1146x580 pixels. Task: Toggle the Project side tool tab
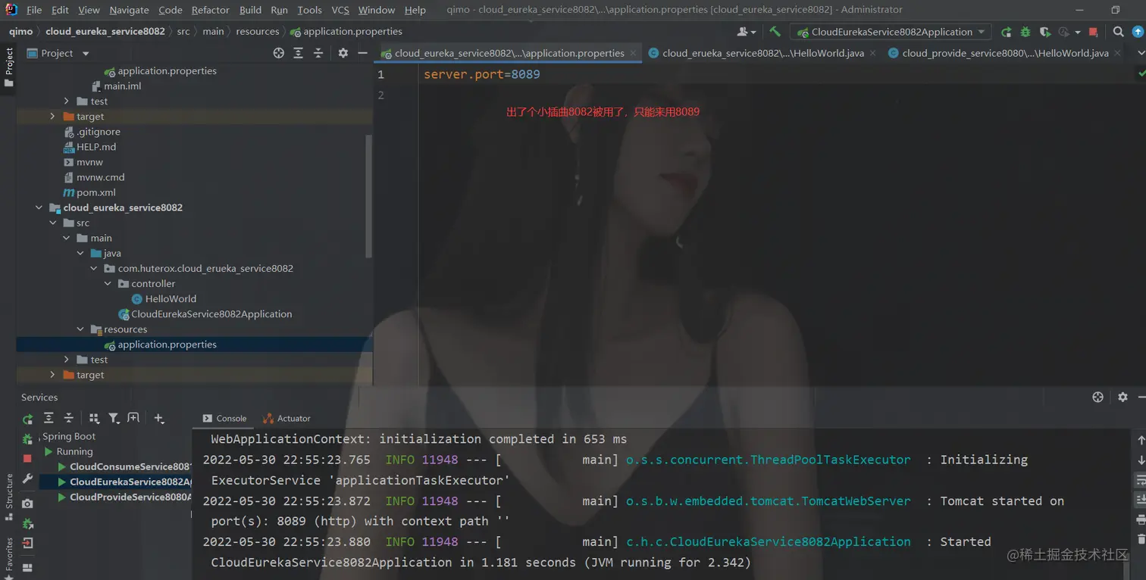pos(9,67)
